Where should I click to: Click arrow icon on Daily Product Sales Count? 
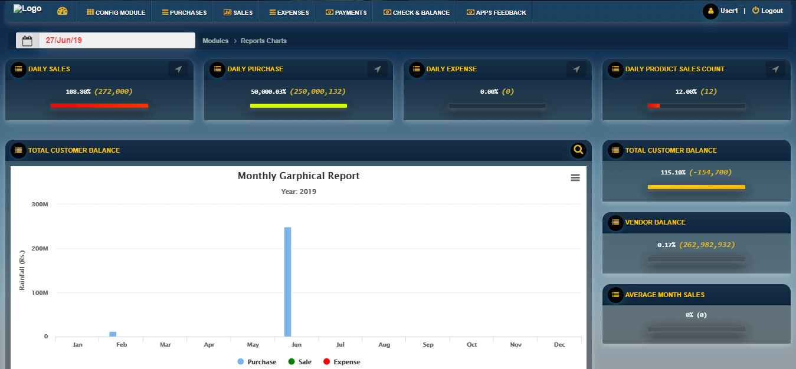pos(775,70)
